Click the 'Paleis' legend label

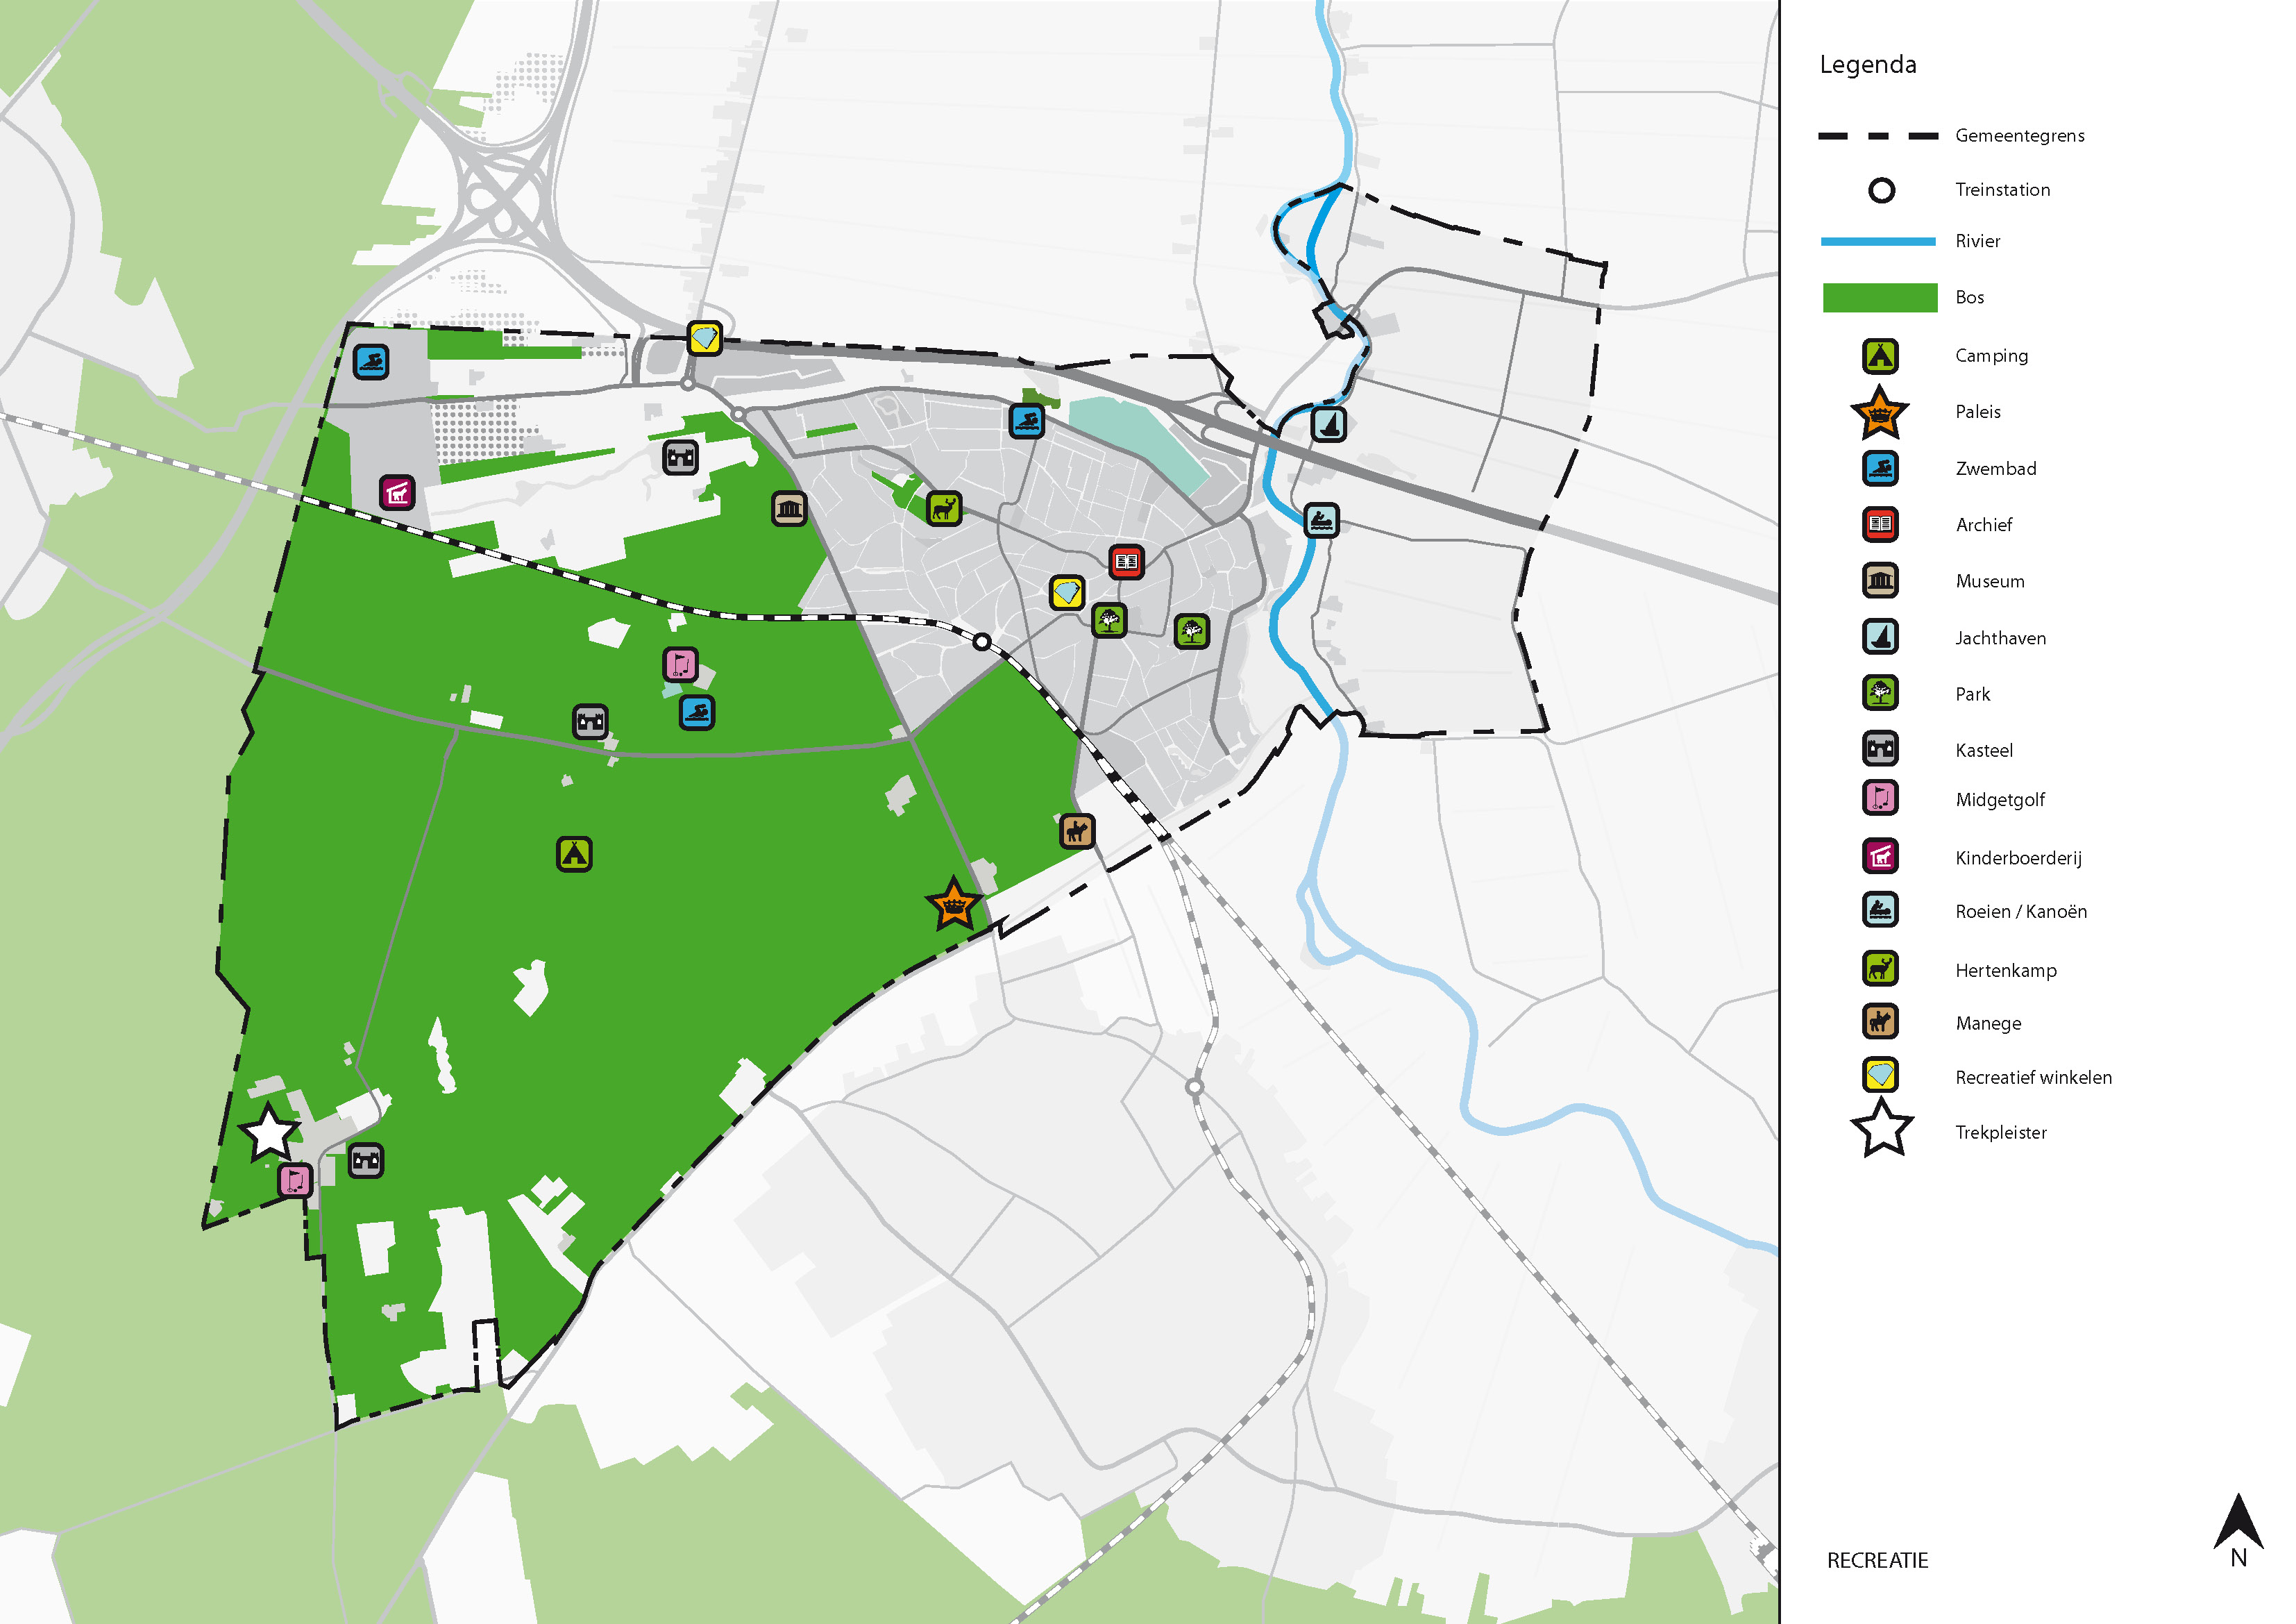1978,411
